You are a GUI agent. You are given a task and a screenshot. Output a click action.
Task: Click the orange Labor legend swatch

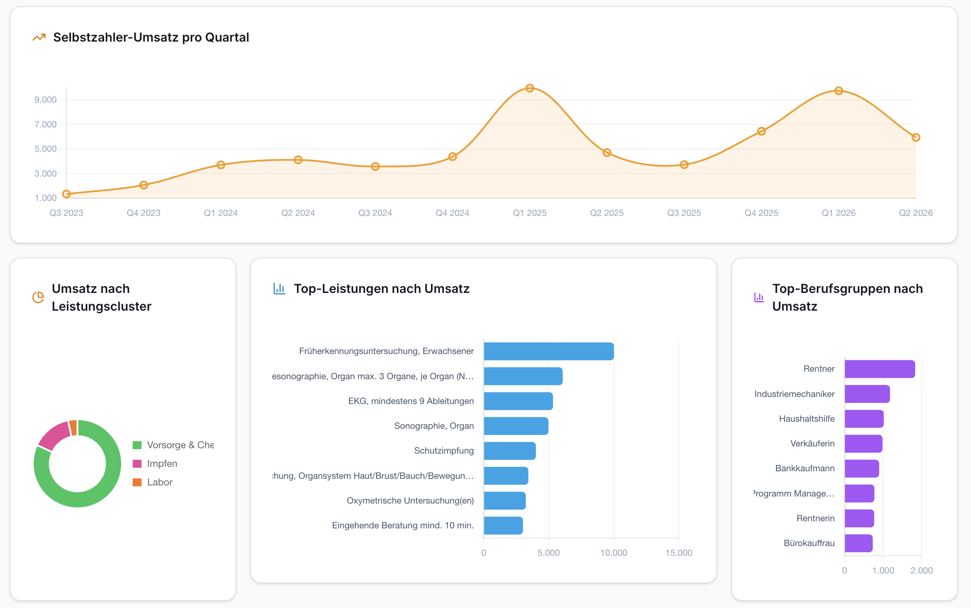(x=137, y=482)
